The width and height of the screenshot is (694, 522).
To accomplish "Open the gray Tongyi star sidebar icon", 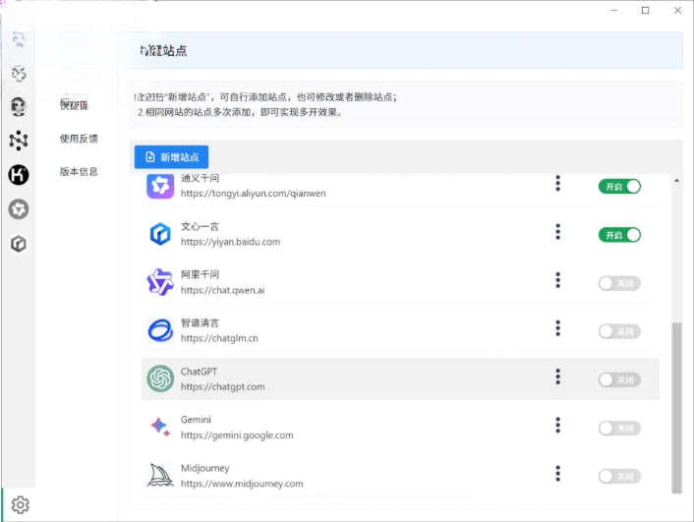I will [x=19, y=209].
